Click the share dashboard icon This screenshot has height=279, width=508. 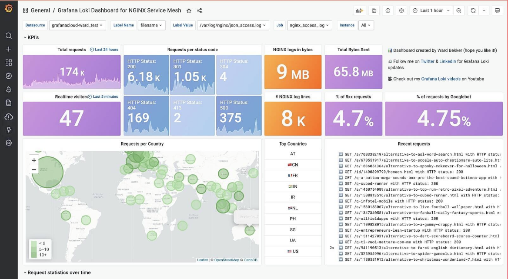coord(199,10)
